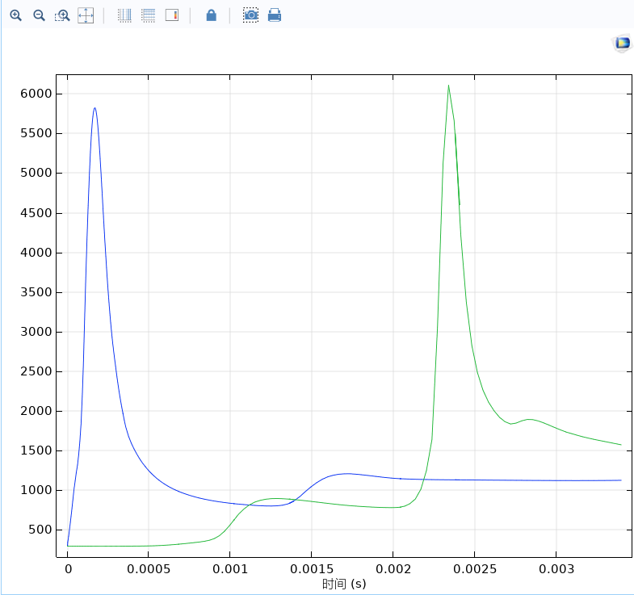Click the 6000 y-axis tick label
The image size is (634, 595).
(36, 94)
